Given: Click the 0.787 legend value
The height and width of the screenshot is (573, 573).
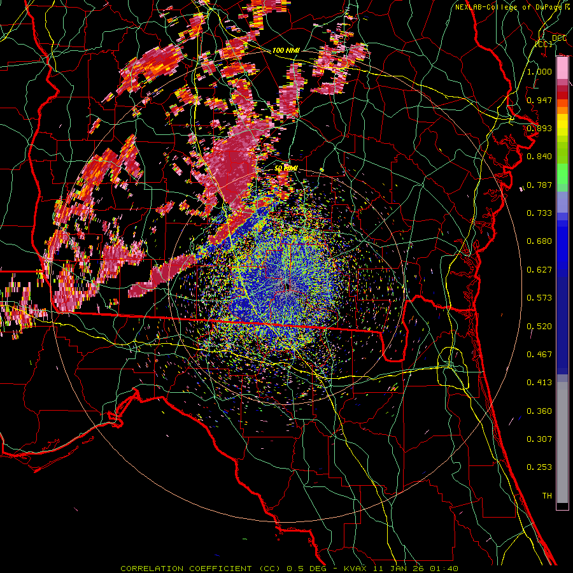Looking at the screenshot, I should pyautogui.click(x=539, y=185).
